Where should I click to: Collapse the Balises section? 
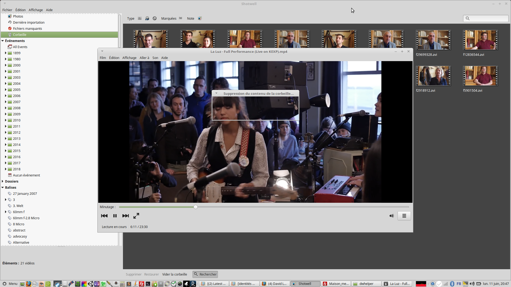[x=3, y=187]
